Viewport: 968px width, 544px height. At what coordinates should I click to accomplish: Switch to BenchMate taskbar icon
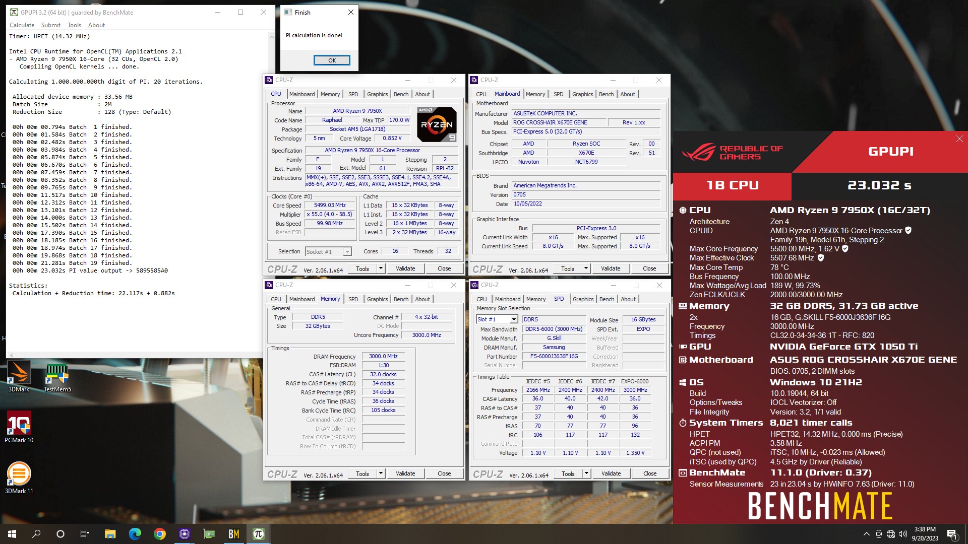[x=233, y=534]
